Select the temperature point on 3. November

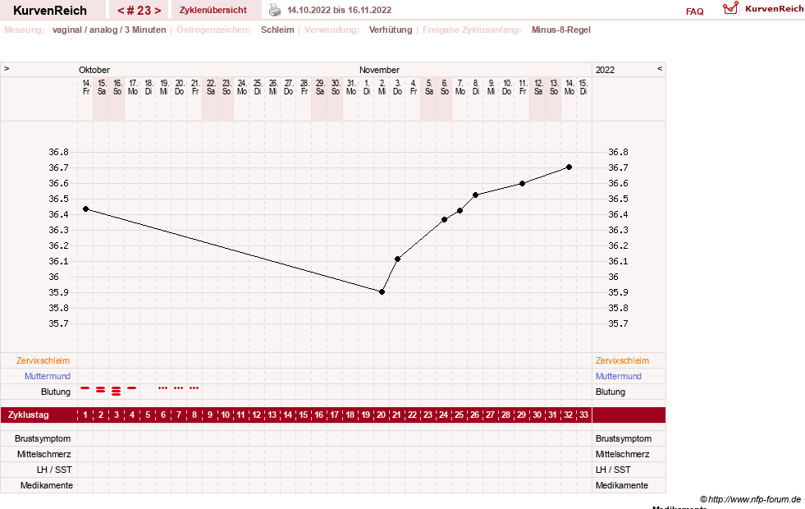click(x=397, y=259)
